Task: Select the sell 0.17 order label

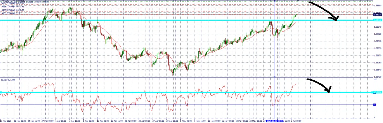Action: 11,13
